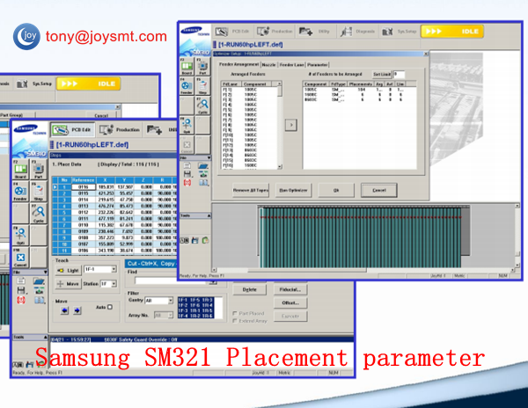The height and width of the screenshot is (408, 528).
Task: Open F3 Part icon in Steps window sidebar
Action: 39,170
